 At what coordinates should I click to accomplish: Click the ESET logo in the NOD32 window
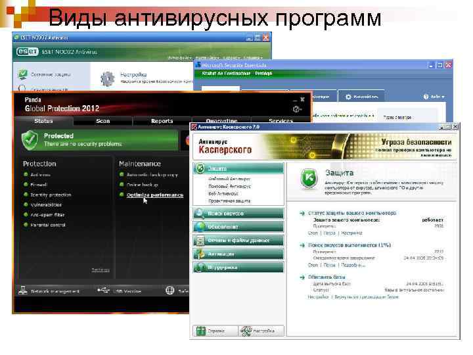[28, 52]
